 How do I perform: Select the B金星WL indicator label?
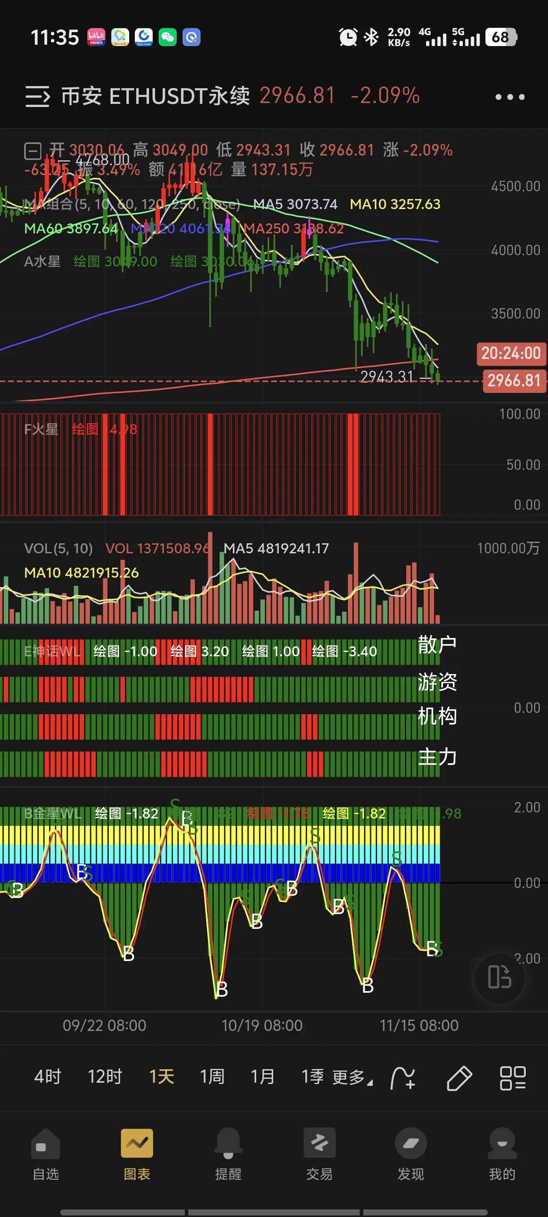53,814
